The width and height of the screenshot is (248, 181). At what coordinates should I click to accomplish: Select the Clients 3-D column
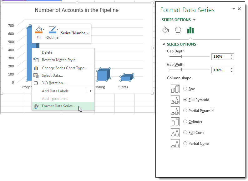pos(127,77)
